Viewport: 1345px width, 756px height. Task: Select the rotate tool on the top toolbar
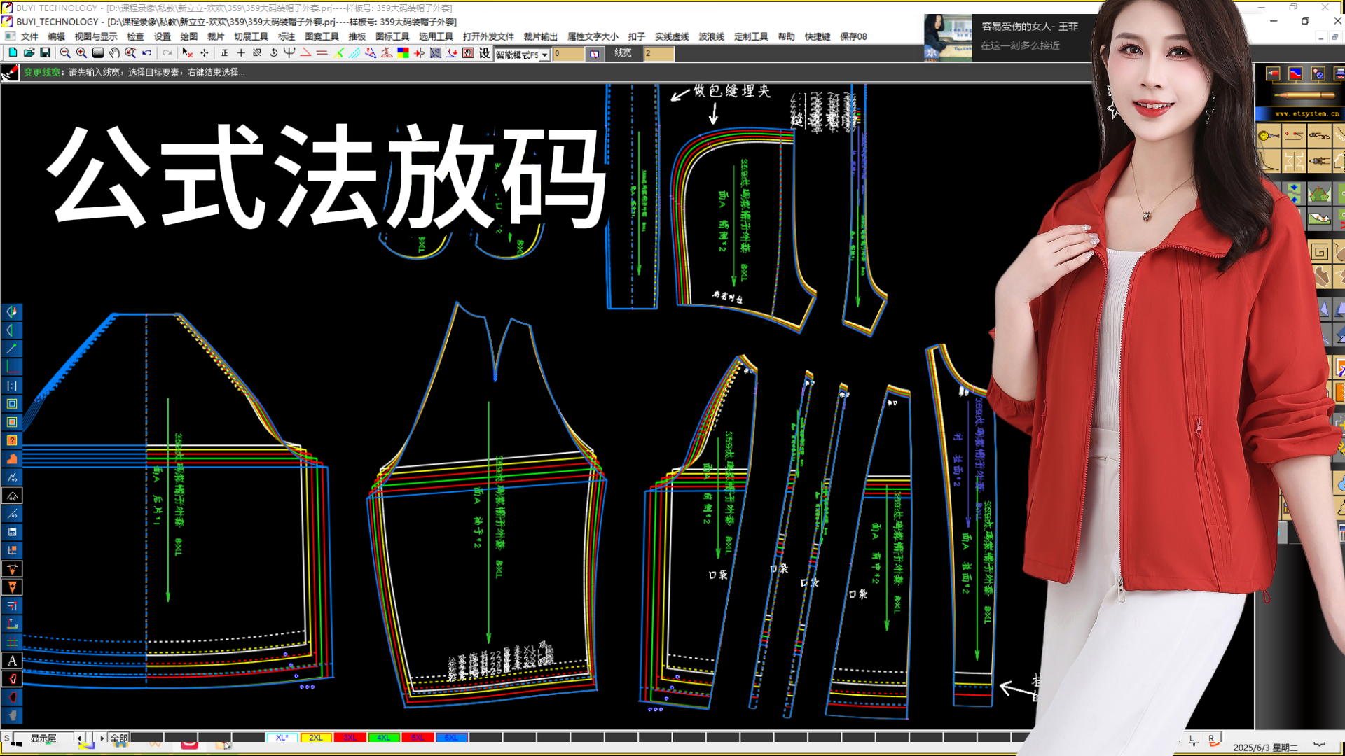pyautogui.click(x=273, y=52)
